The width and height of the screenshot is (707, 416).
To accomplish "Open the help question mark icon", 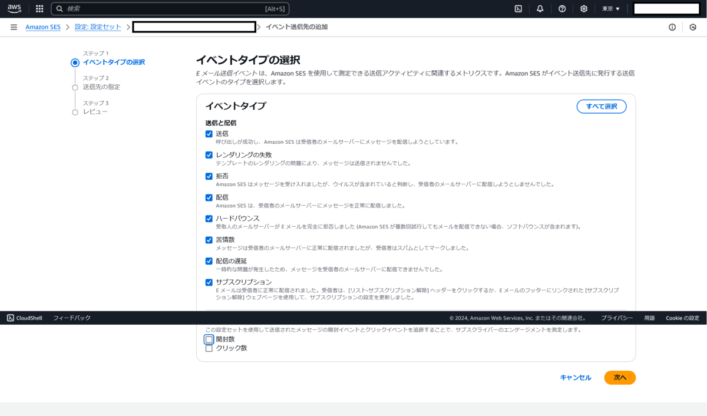I will coord(562,9).
